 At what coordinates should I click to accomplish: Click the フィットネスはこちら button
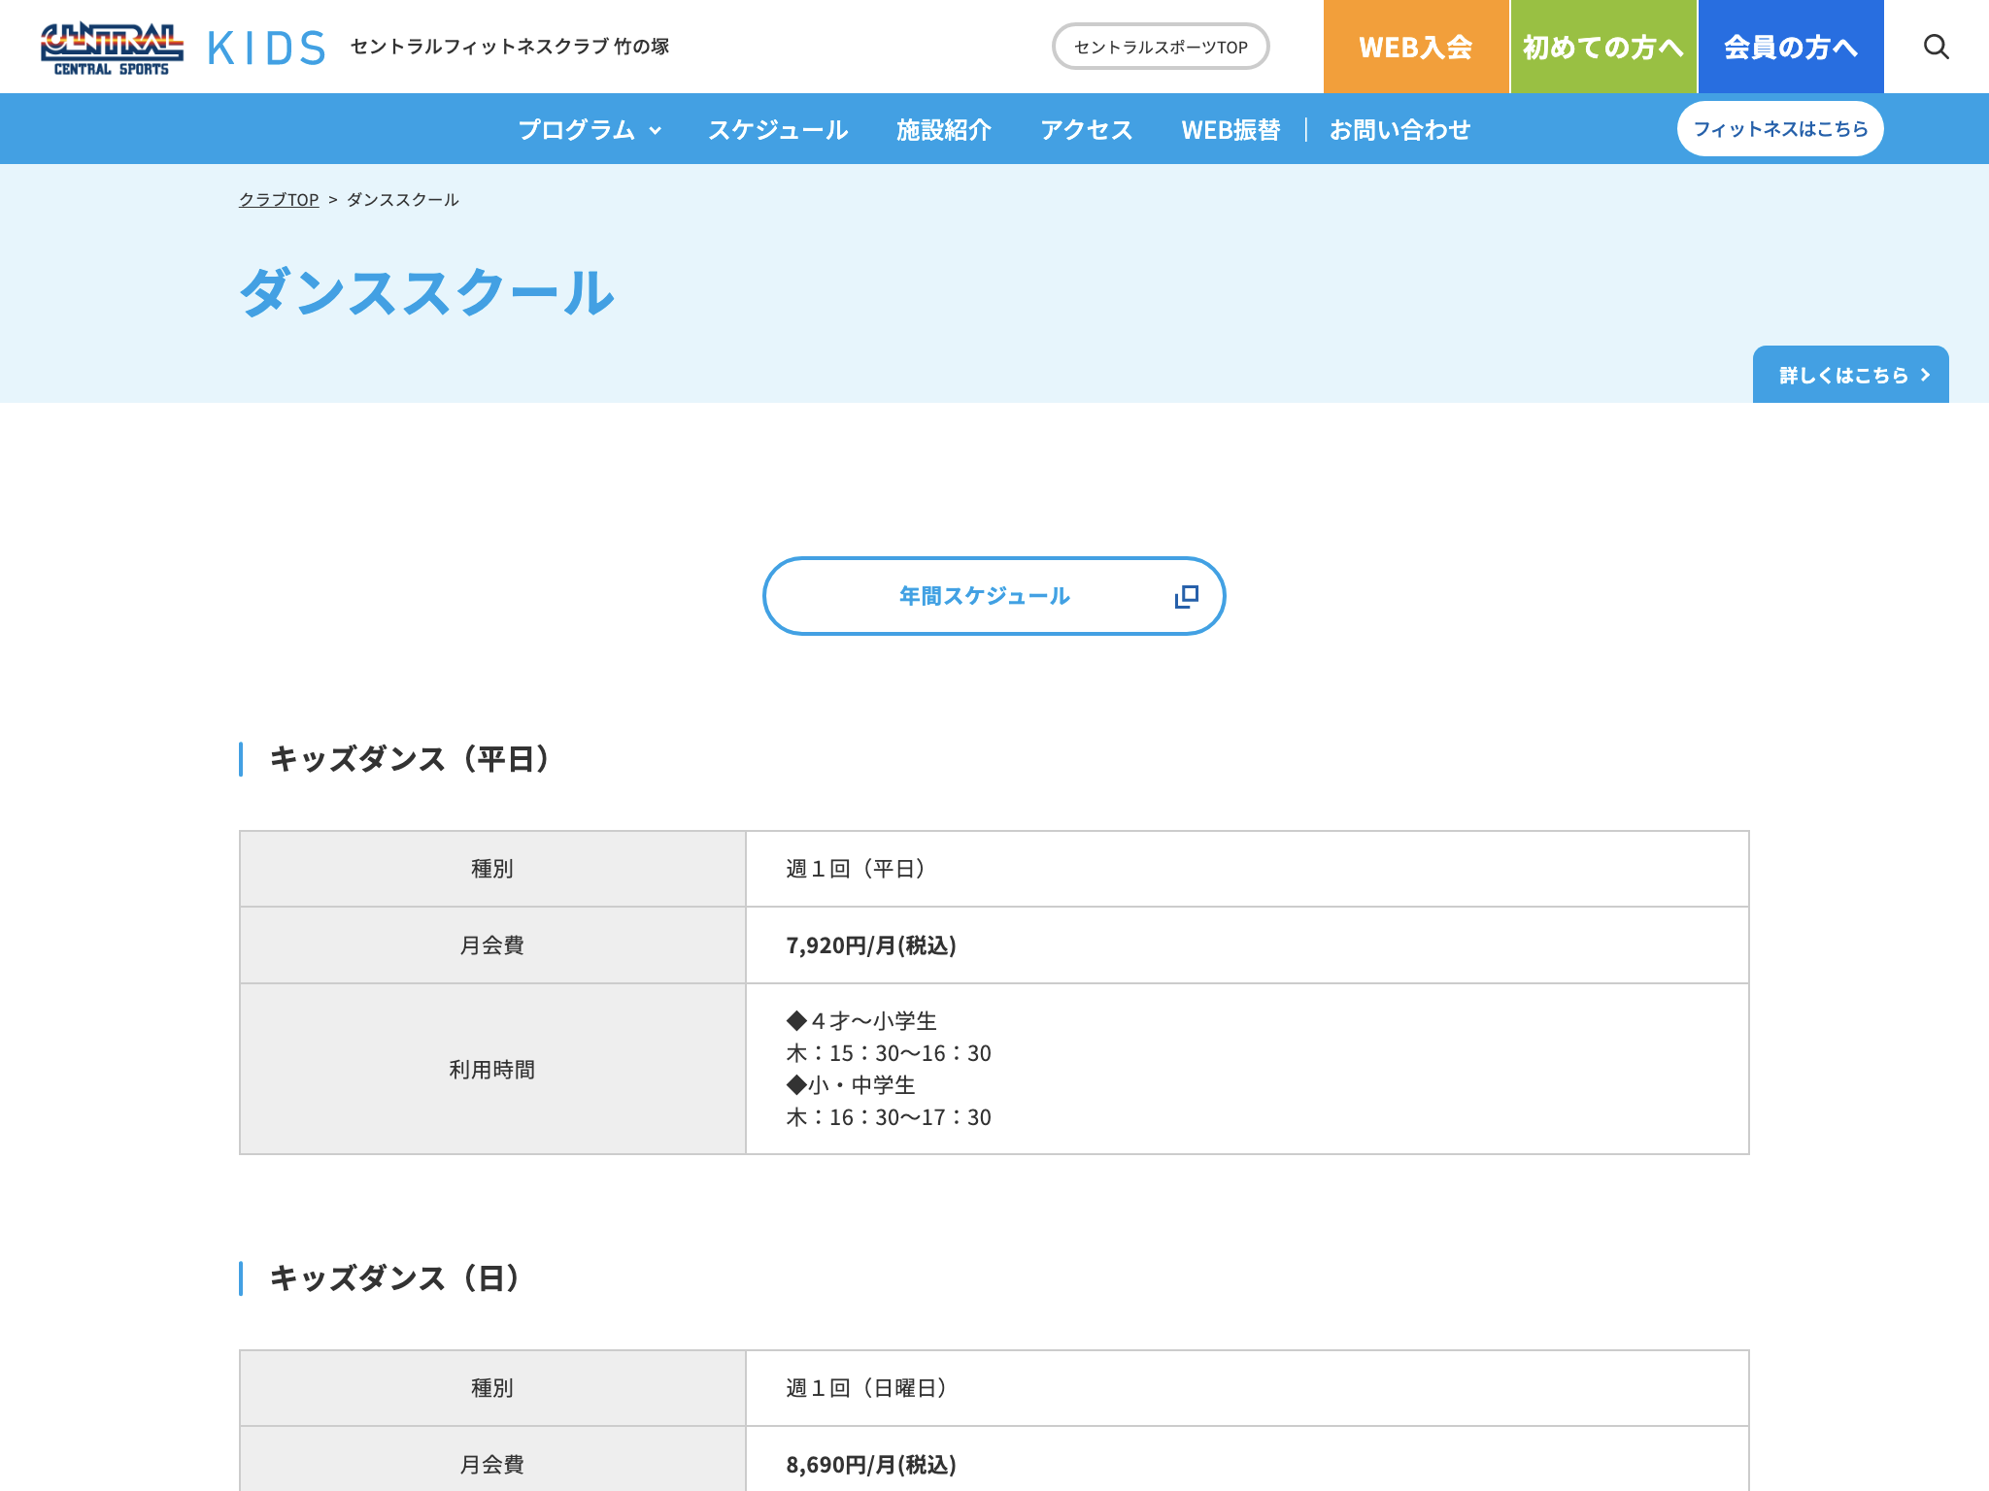[x=1780, y=129]
